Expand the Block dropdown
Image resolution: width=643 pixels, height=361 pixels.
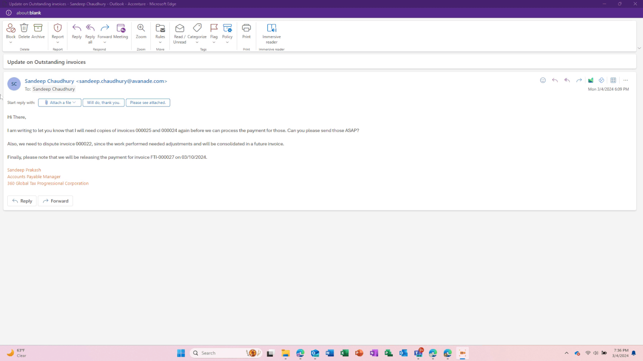(x=11, y=42)
